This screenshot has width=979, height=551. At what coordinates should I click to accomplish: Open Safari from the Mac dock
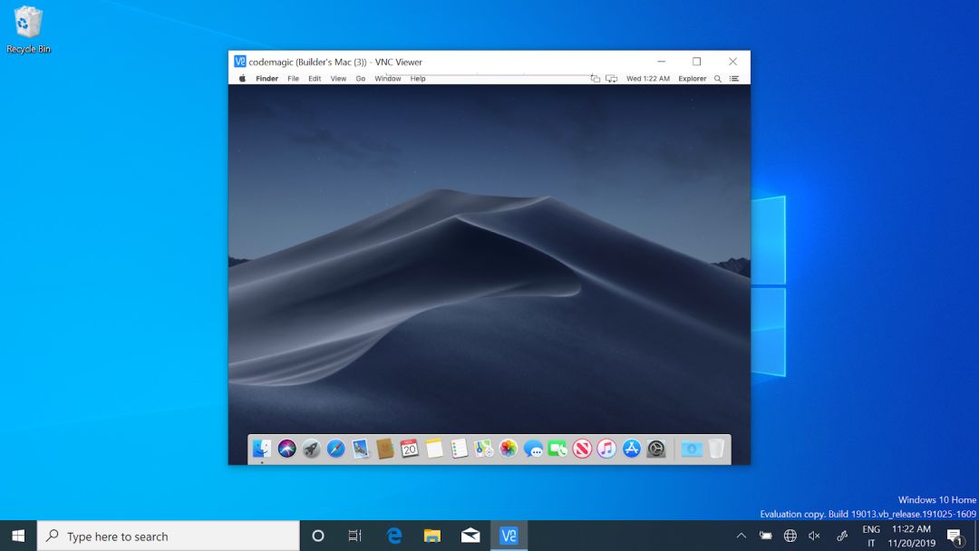pyautogui.click(x=336, y=449)
